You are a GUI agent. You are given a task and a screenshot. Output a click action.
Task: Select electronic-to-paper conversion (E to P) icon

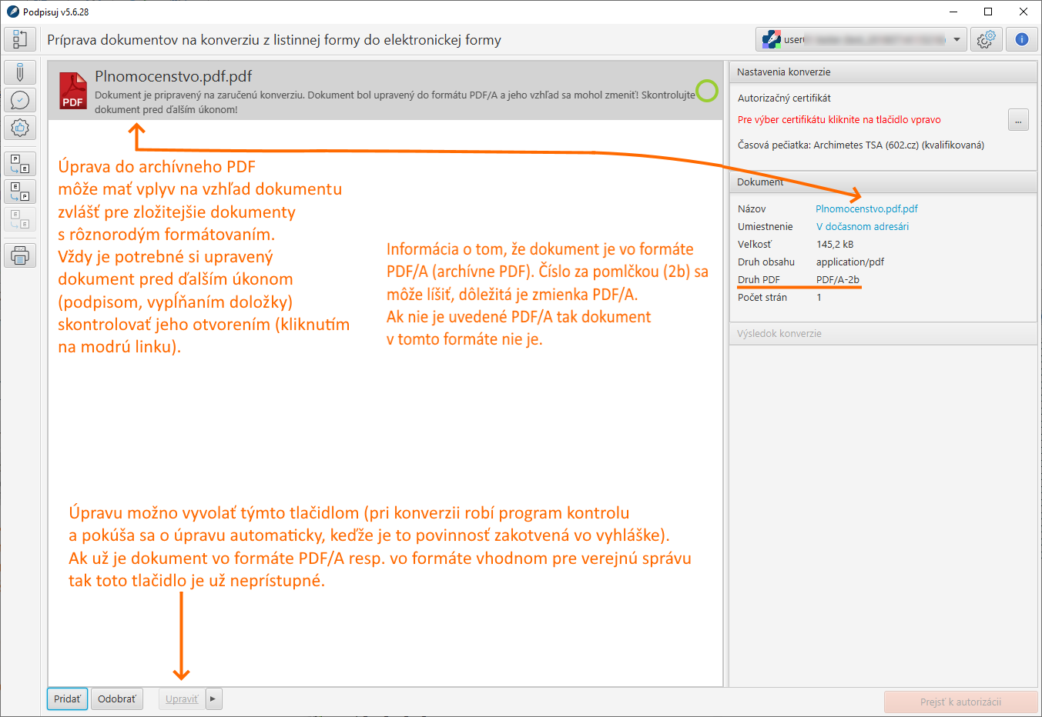[x=20, y=191]
